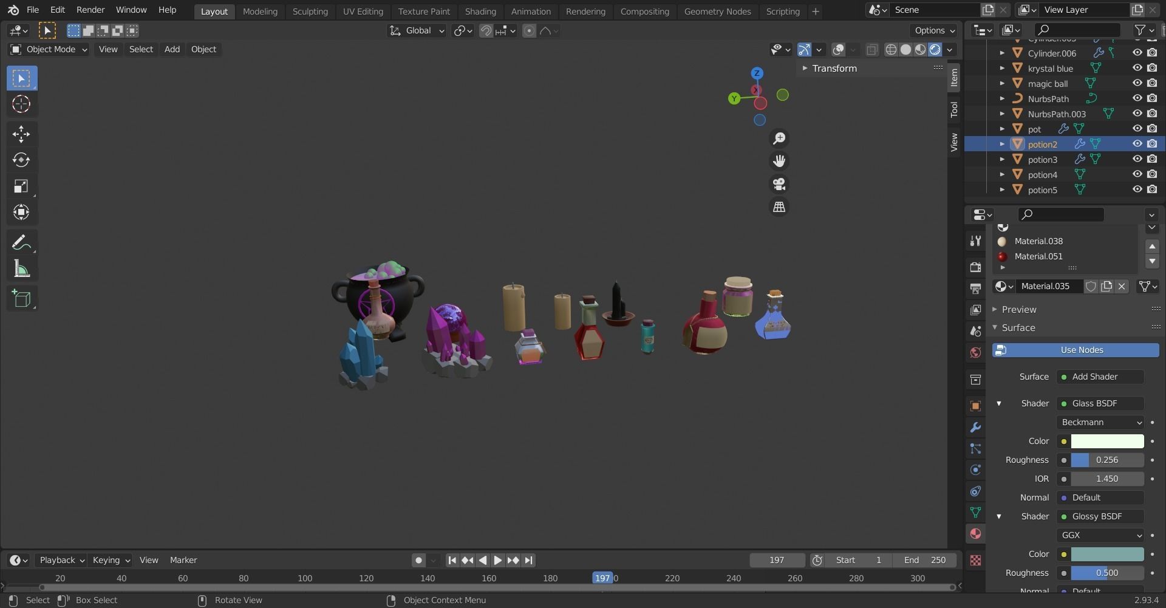Screen dimensions: 1166x608
Task: Create new material copy next to Material.035
Action: pos(1106,287)
